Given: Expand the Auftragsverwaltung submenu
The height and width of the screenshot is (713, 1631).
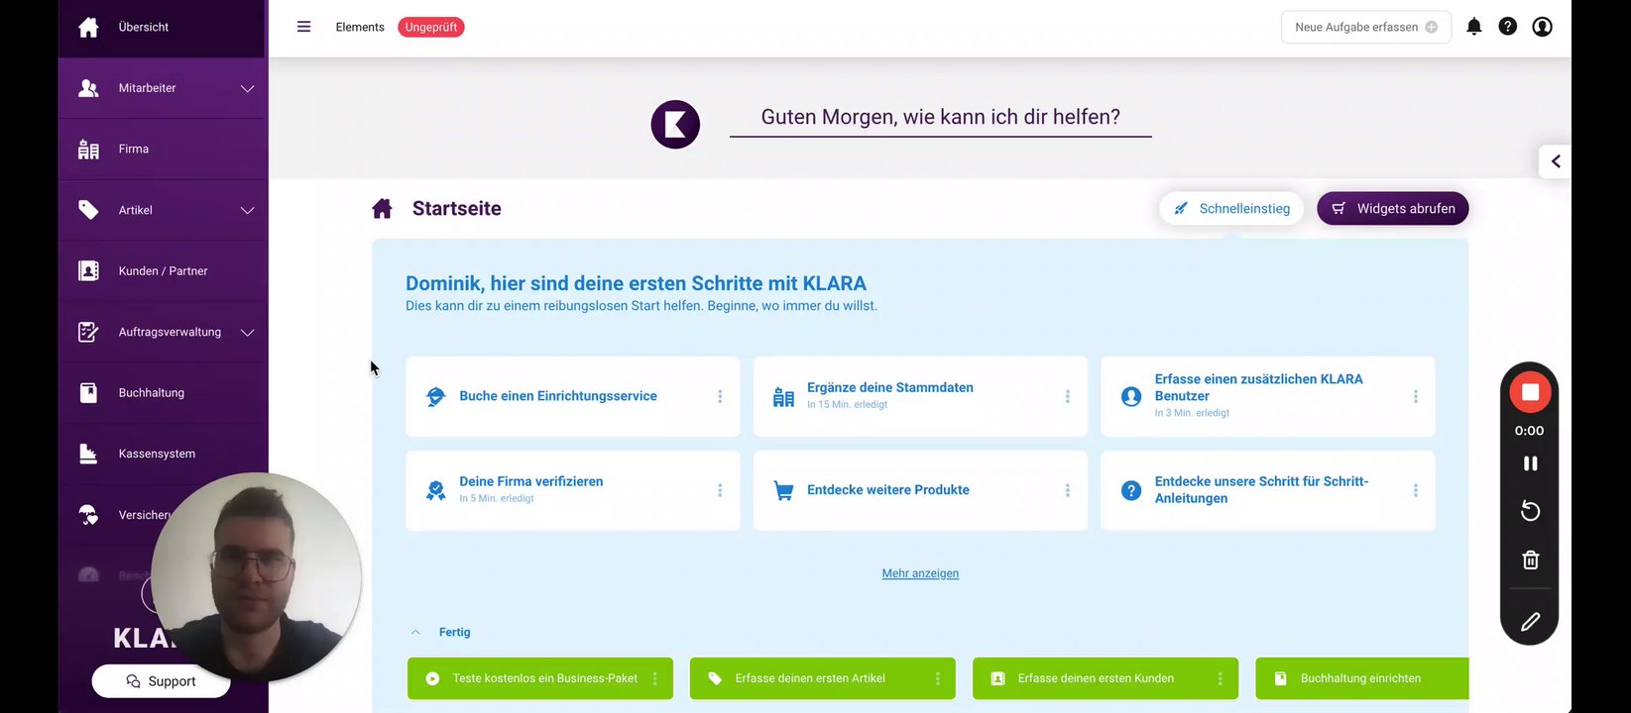Looking at the screenshot, I should pos(247,332).
